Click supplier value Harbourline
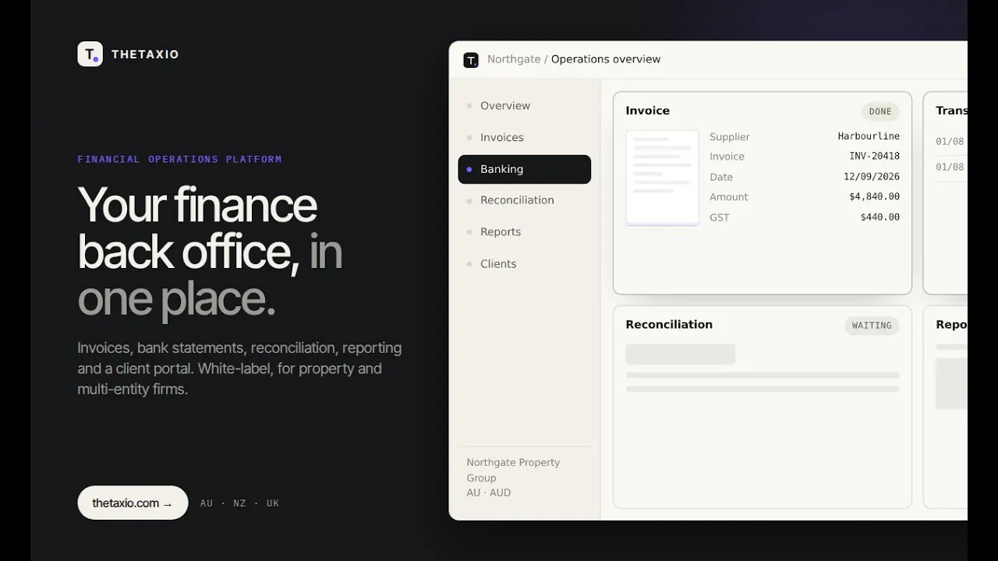Viewport: 998px width, 561px height. point(869,136)
